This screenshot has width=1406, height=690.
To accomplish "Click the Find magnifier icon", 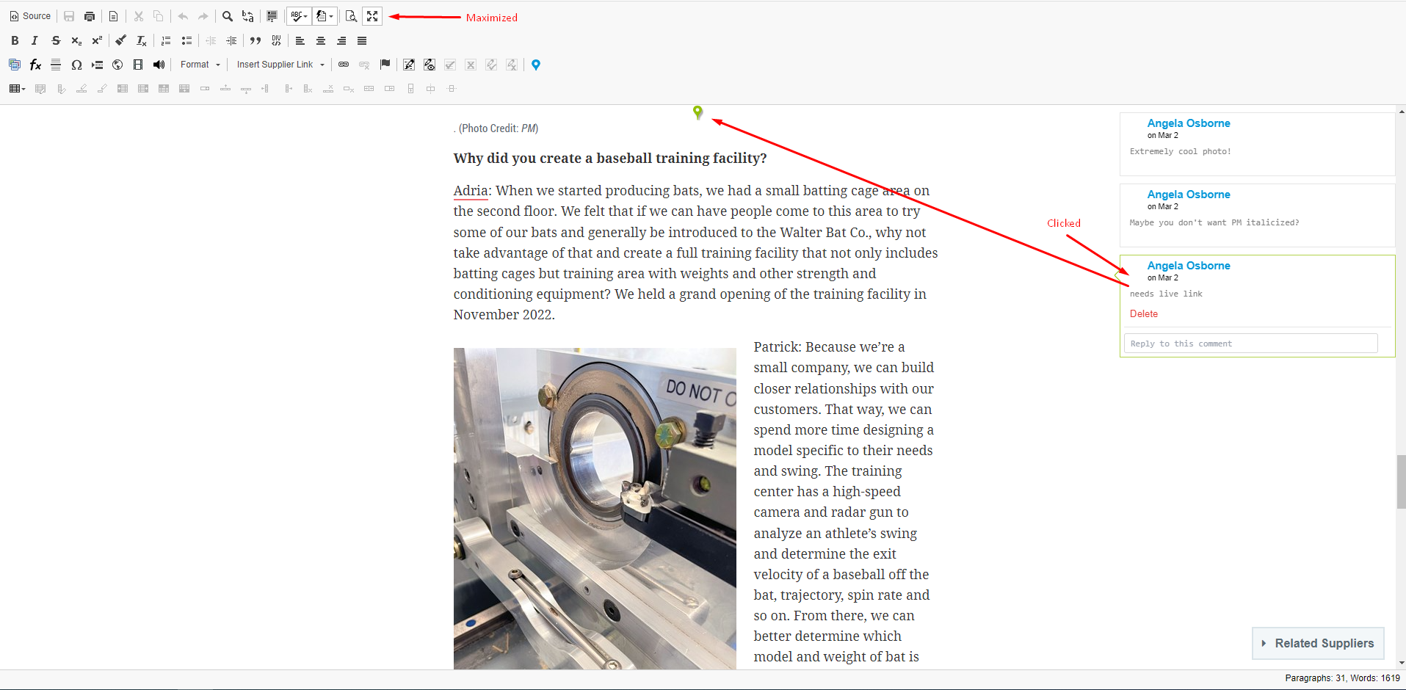I will (228, 16).
